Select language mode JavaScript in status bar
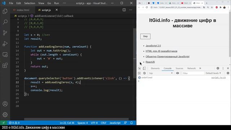231x130 pixels. 115,123
